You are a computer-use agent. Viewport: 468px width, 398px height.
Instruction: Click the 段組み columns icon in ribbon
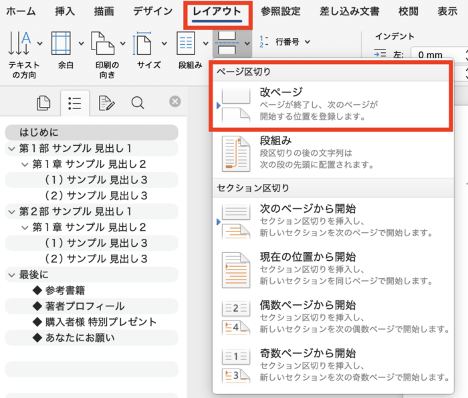point(186,43)
